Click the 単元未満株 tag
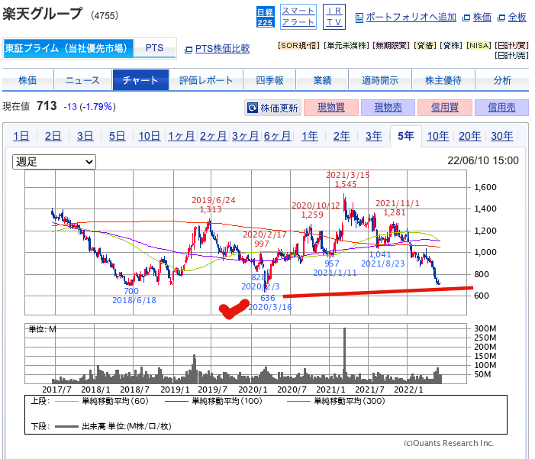 point(346,45)
